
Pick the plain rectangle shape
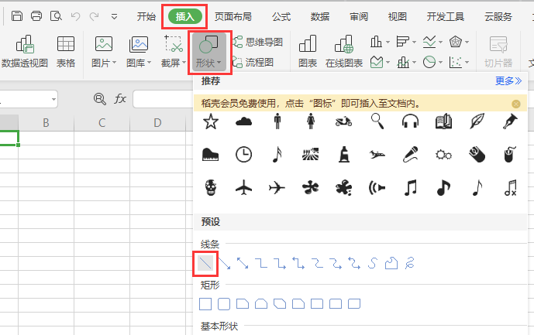(x=205, y=303)
